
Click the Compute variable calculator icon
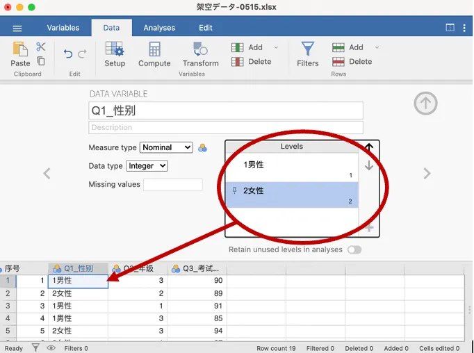154,54
